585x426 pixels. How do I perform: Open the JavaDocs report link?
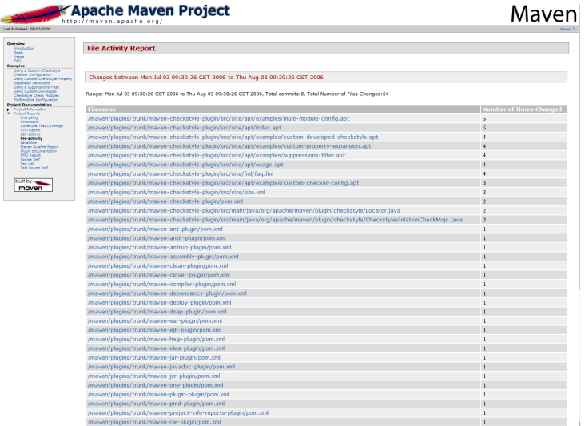(29, 142)
